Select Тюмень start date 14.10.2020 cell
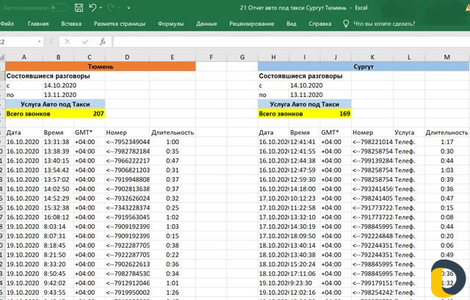 click(60, 85)
